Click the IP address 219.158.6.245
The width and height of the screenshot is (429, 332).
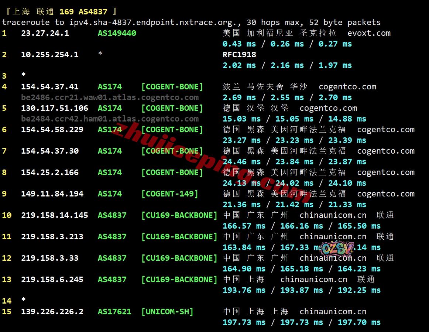[52, 280]
